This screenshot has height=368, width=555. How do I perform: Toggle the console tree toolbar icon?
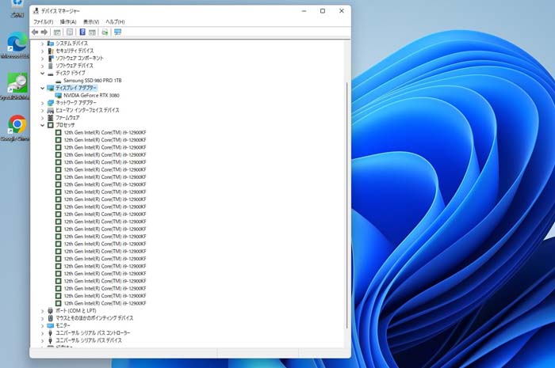click(x=57, y=32)
